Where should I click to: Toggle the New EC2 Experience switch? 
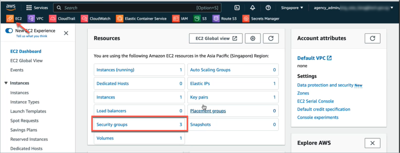click(x=9, y=31)
